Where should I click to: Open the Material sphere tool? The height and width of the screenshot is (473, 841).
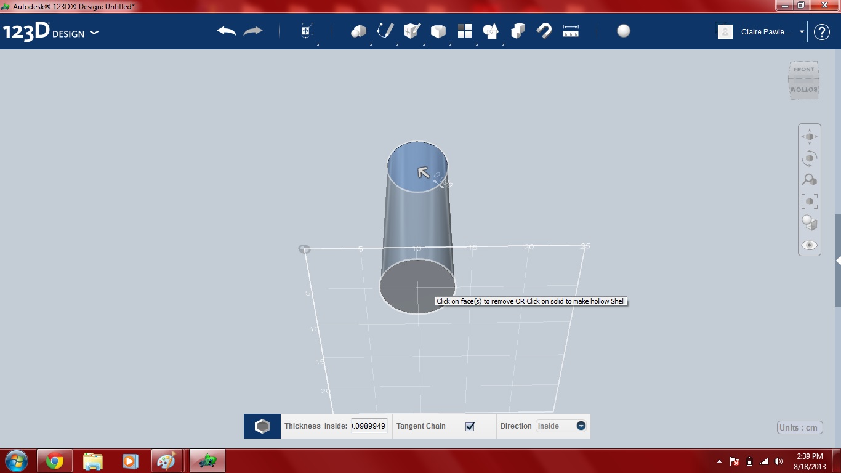(624, 31)
